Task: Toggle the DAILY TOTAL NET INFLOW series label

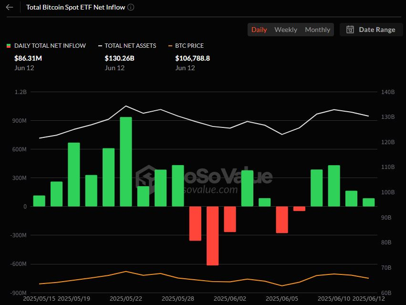Action: pyautogui.click(x=50, y=46)
